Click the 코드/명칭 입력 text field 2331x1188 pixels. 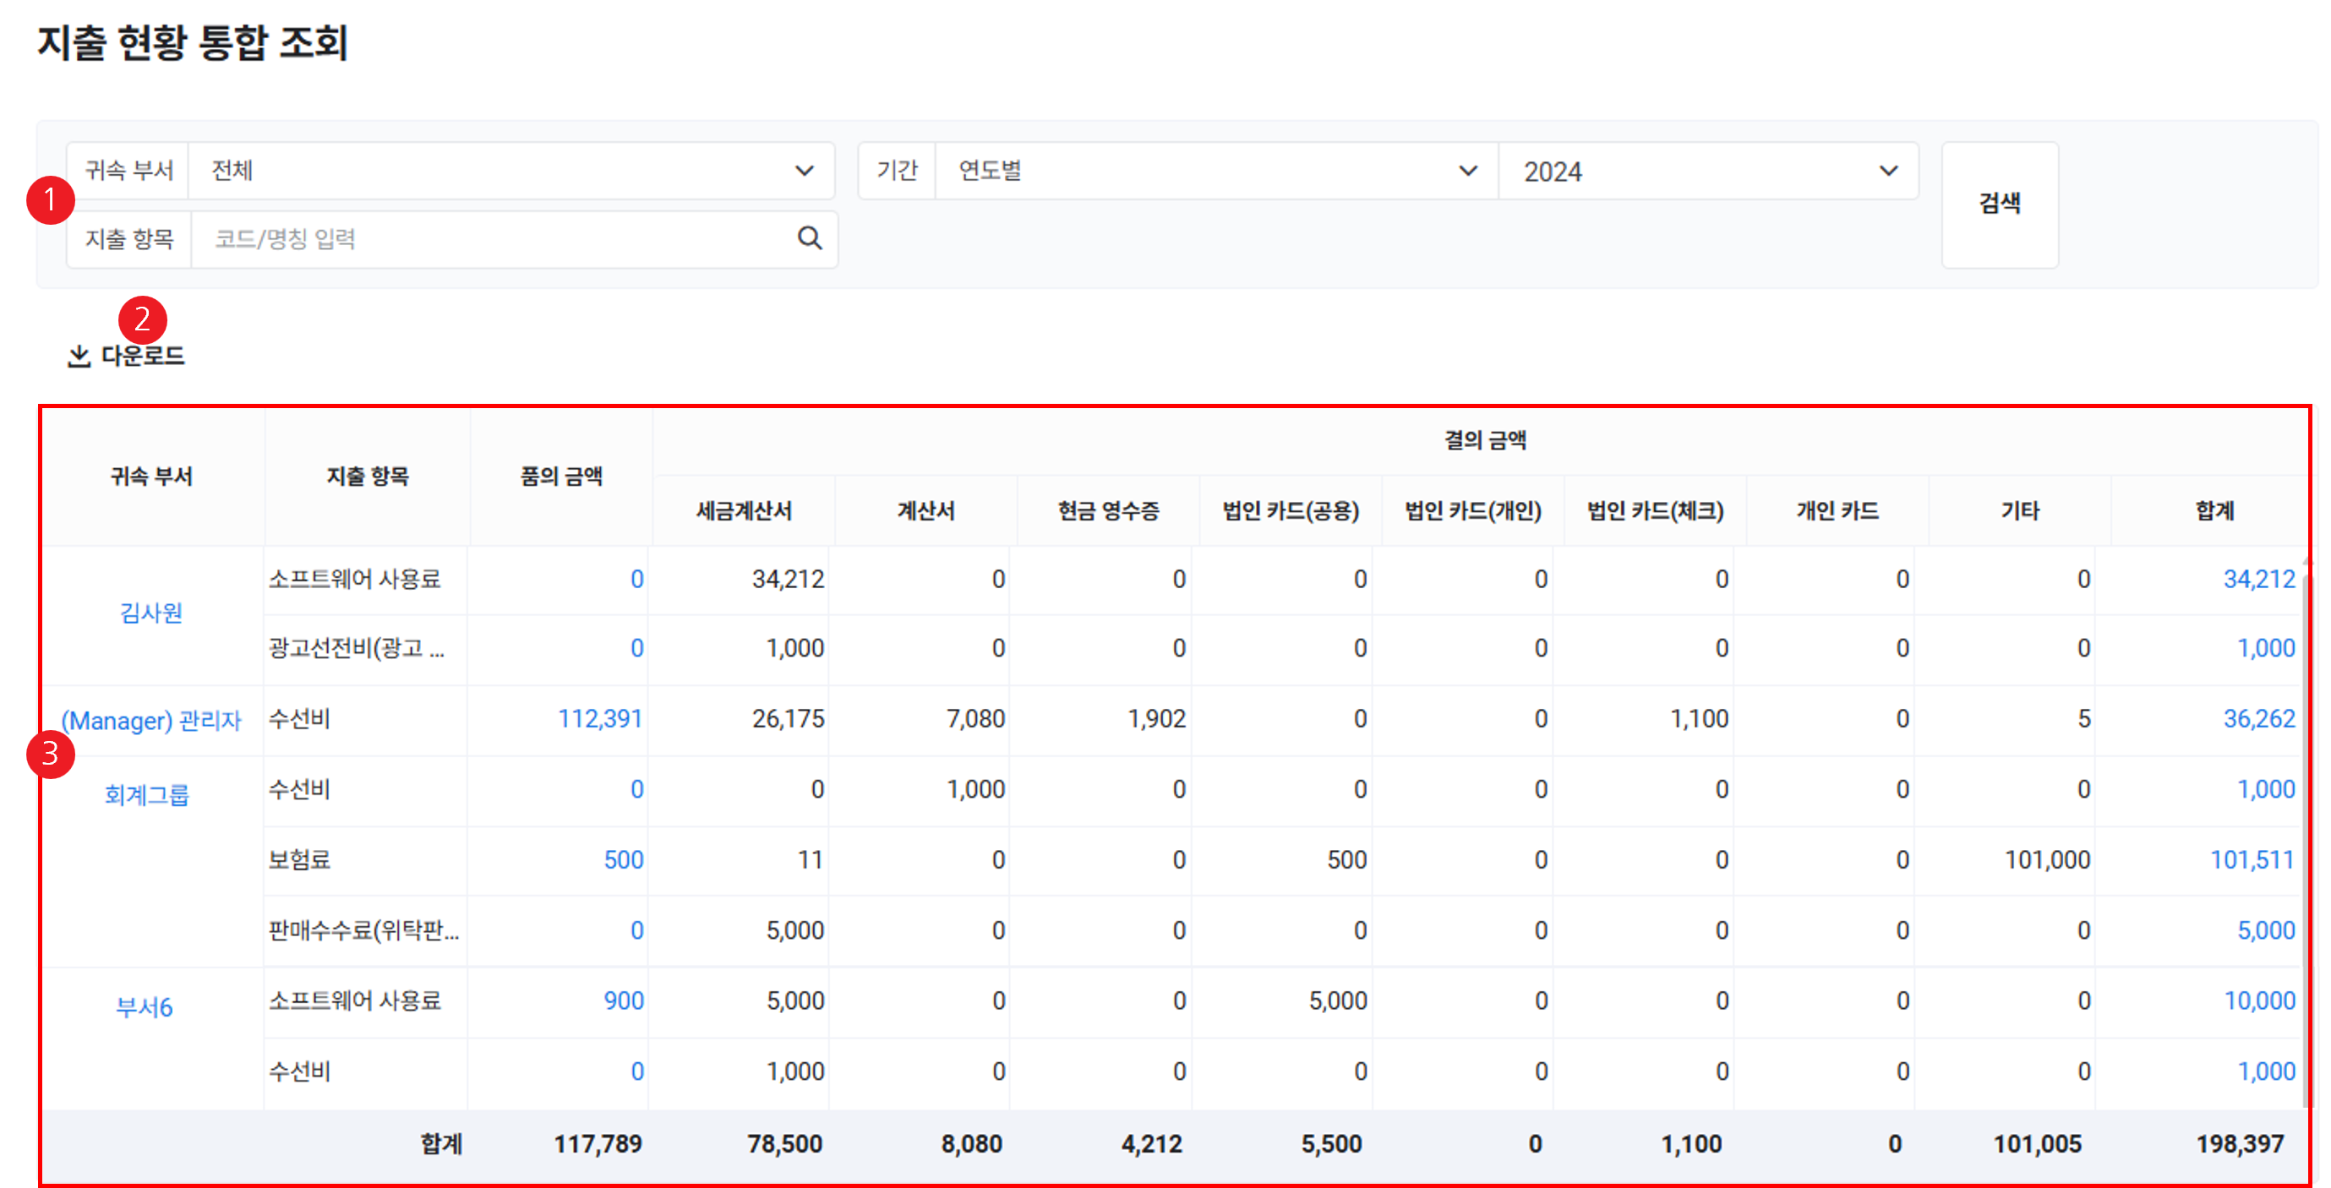pyautogui.click(x=494, y=240)
